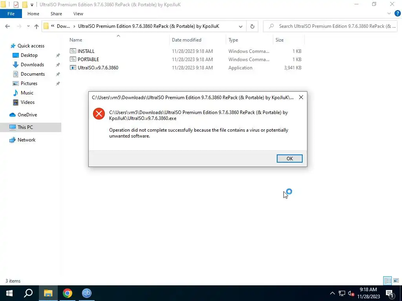Refresh the current folder
The image size is (402, 301).
252,26
